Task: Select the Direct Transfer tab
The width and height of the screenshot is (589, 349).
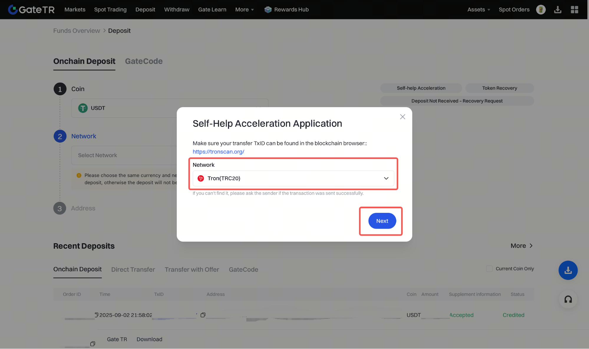Action: click(133, 269)
